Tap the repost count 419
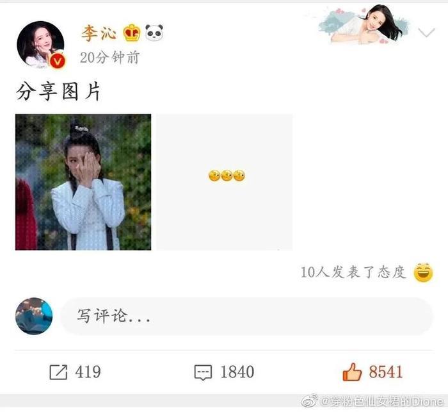The width and height of the screenshot is (448, 412). pos(88,372)
